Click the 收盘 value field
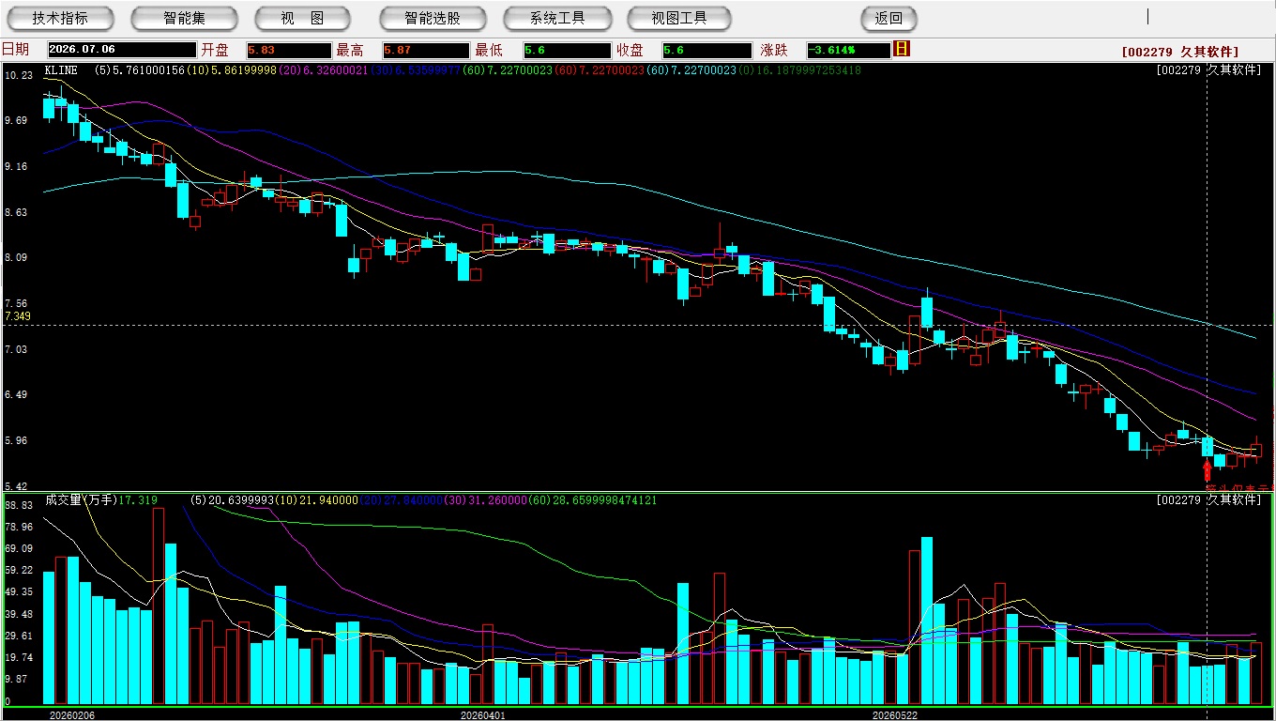The image size is (1276, 721). coord(706,50)
